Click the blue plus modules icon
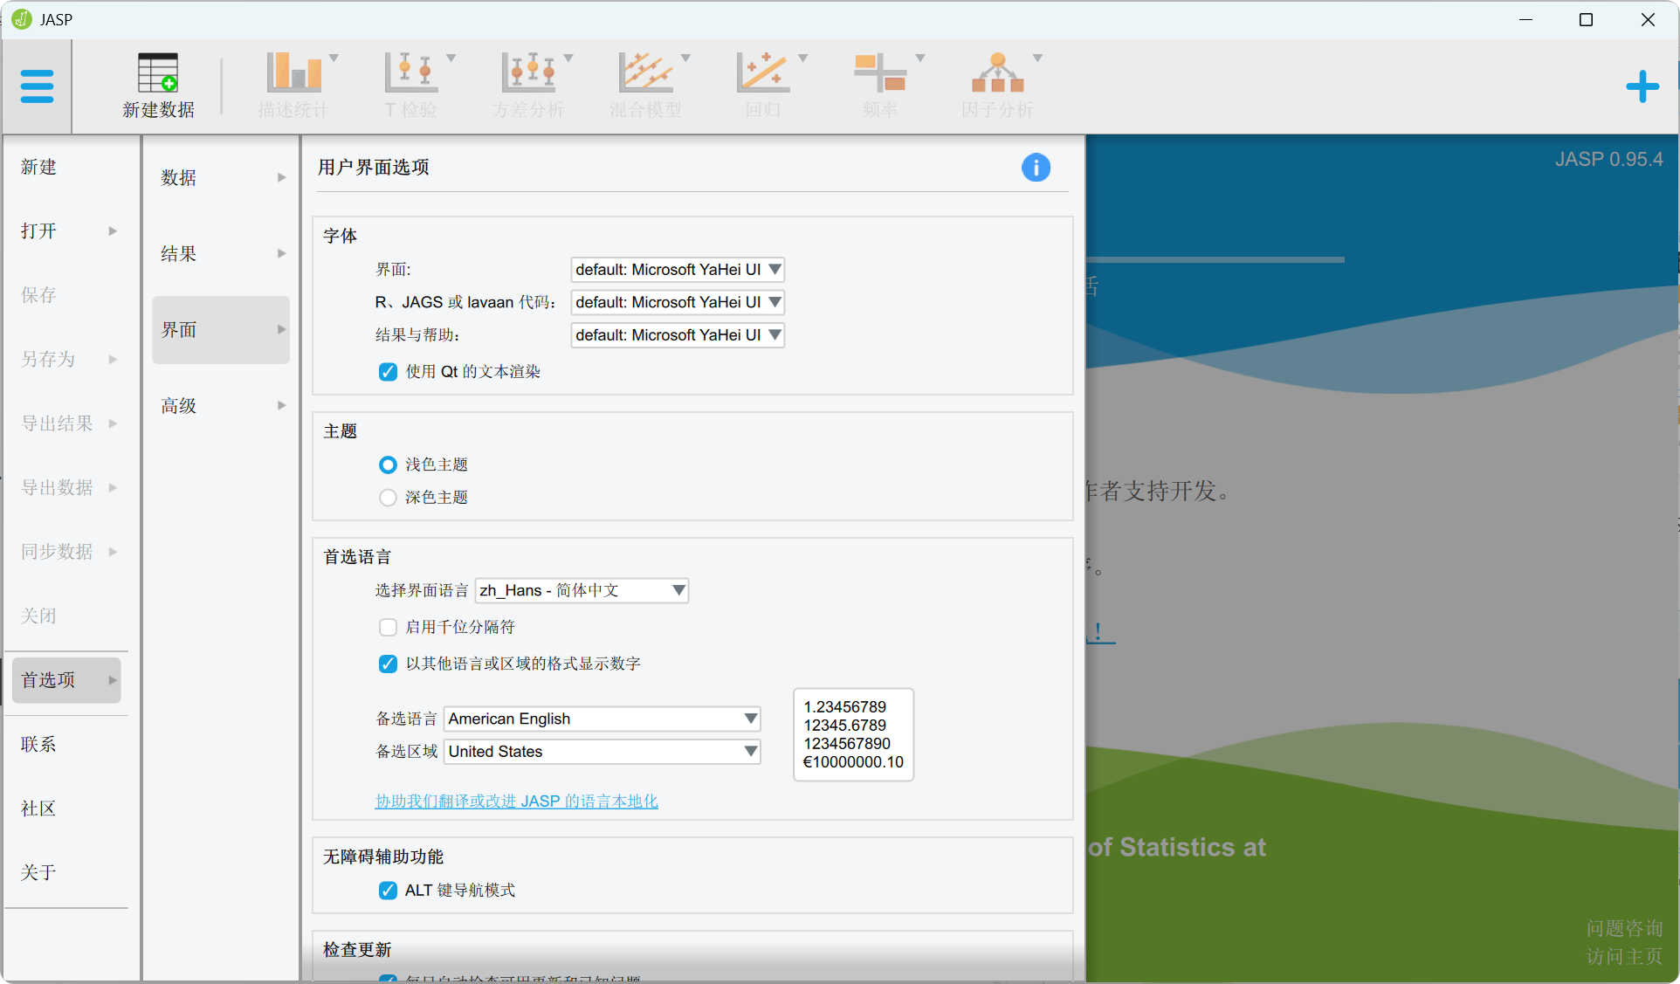Image resolution: width=1680 pixels, height=984 pixels. pyautogui.click(x=1642, y=86)
